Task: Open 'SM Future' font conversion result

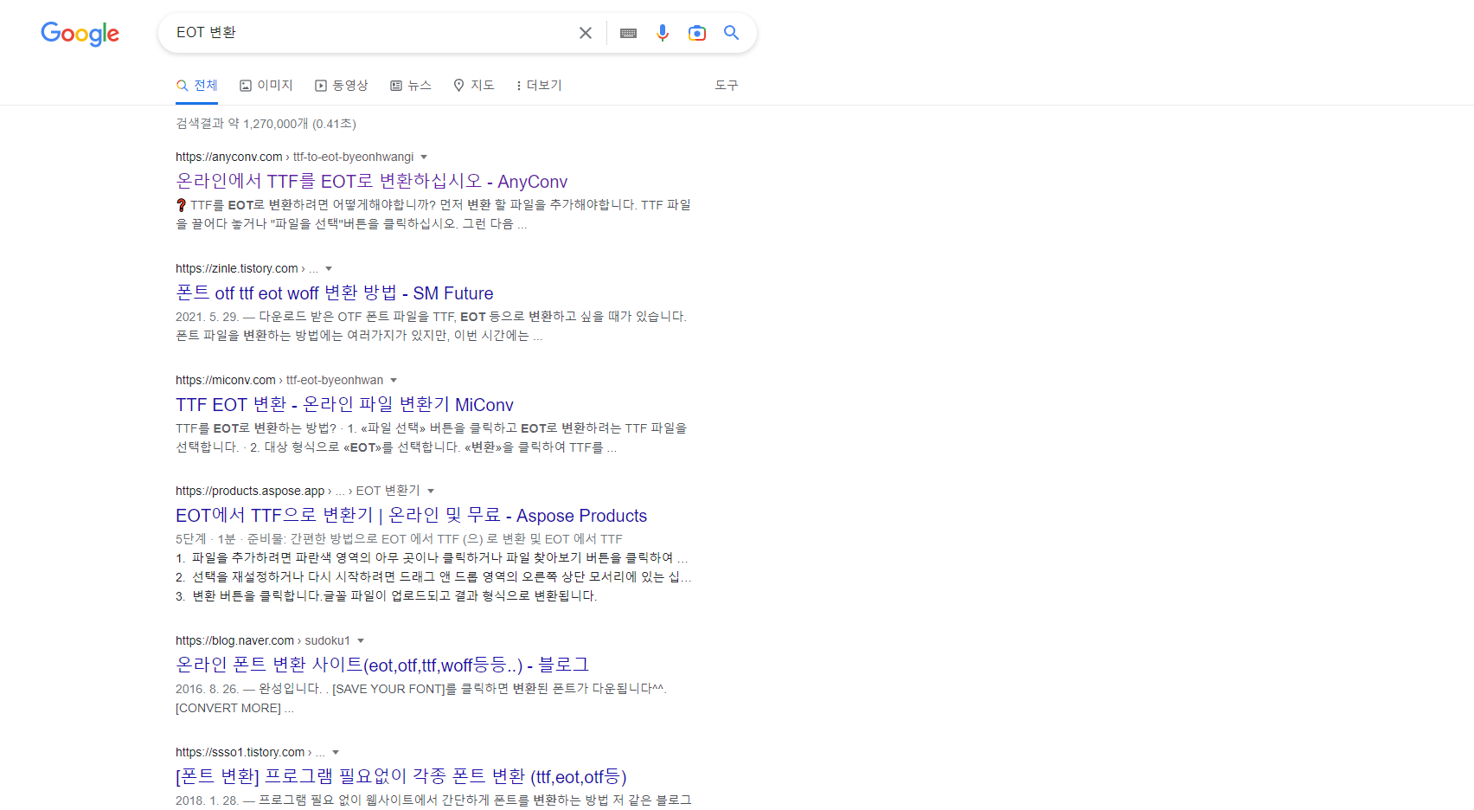Action: [x=335, y=293]
